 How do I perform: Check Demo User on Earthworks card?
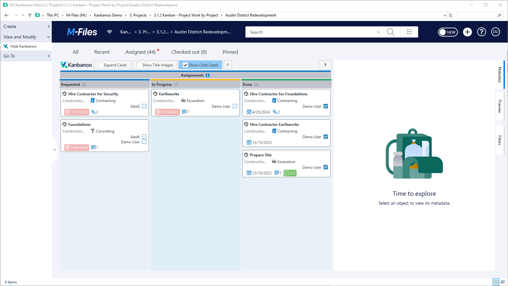pos(235,106)
